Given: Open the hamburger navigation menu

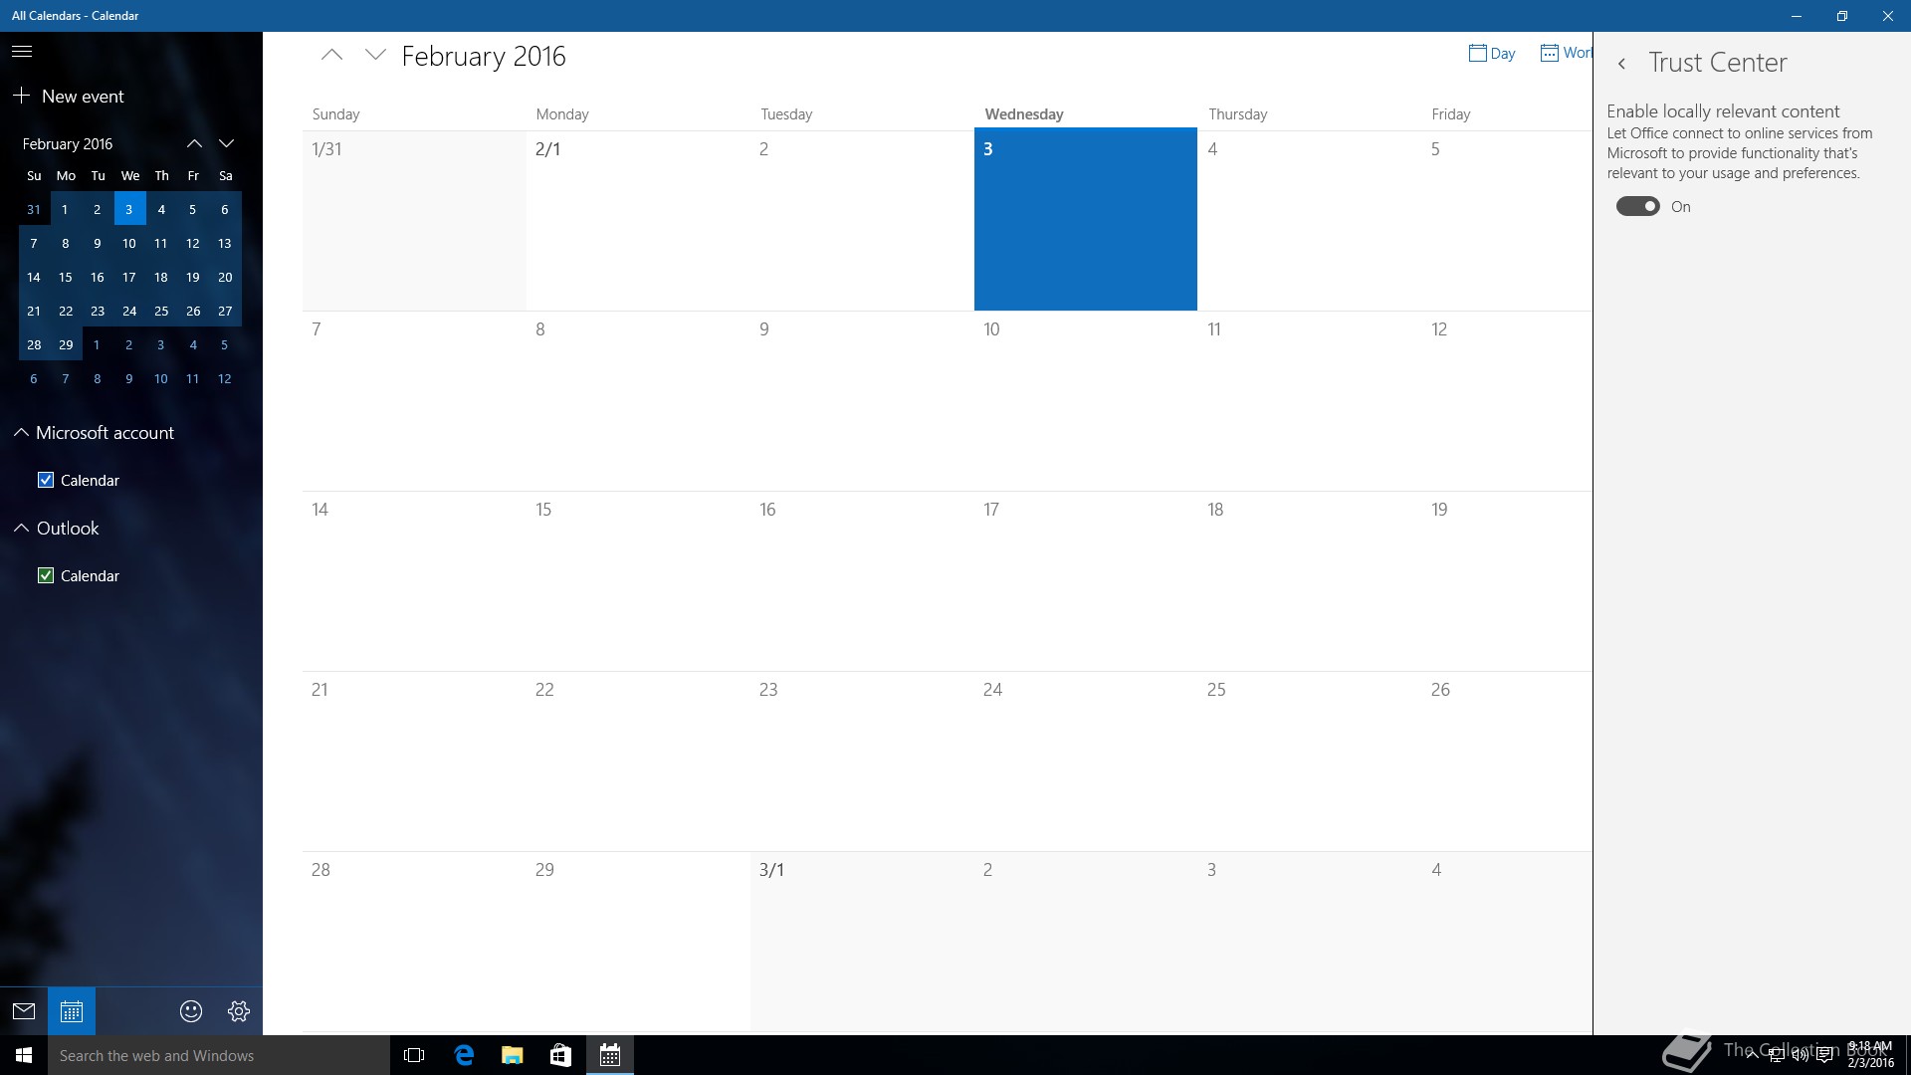Looking at the screenshot, I should pyautogui.click(x=22, y=51).
